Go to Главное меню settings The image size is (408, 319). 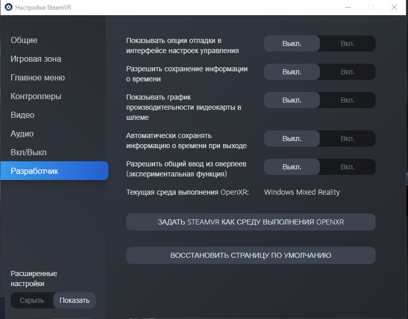pyautogui.click(x=38, y=78)
